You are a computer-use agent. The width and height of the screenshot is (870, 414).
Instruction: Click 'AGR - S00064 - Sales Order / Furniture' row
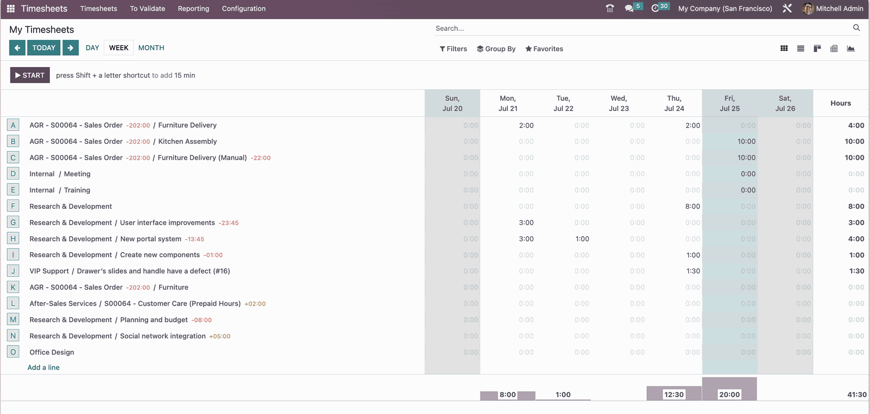pos(109,287)
